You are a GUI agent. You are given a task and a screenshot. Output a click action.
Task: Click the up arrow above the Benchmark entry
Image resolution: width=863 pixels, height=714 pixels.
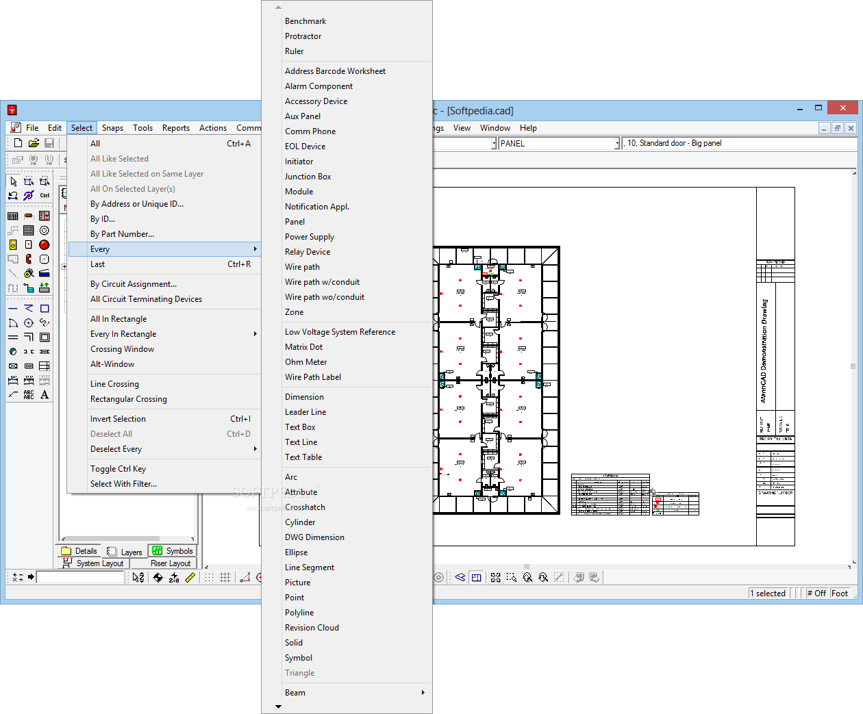pyautogui.click(x=278, y=8)
